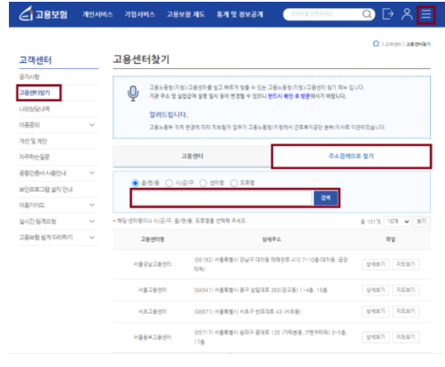Screen dimensions: 445x367
Task: Open 개인서비스 in top navigation
Action: pos(98,14)
